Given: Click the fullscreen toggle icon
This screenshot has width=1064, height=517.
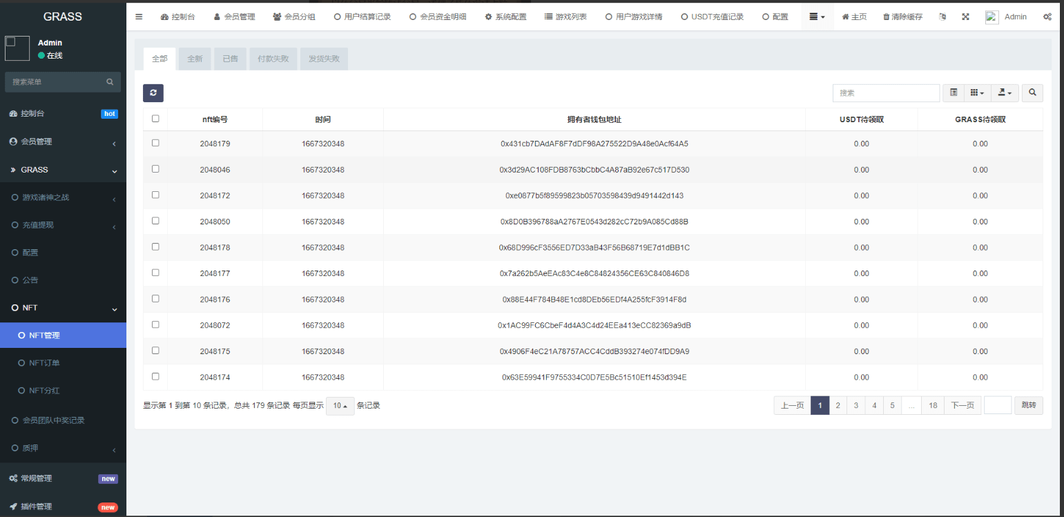Looking at the screenshot, I should click(965, 17).
